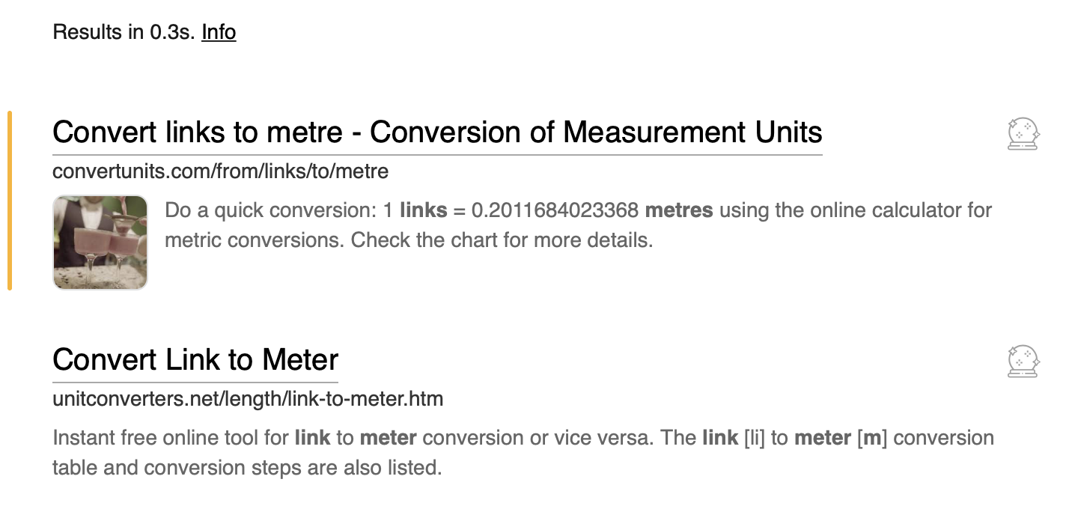This screenshot has width=1072, height=515.
Task: Click the yellow highlight bar beside the first result
Action: [x=10, y=200]
